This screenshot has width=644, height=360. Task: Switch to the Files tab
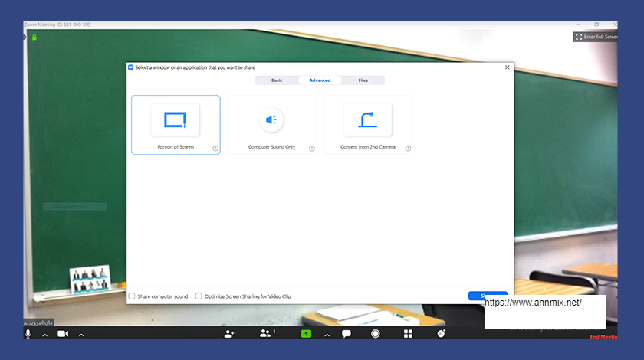(x=363, y=80)
